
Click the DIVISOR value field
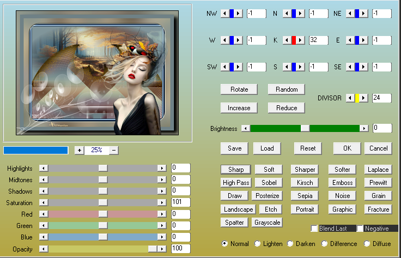coord(382,98)
